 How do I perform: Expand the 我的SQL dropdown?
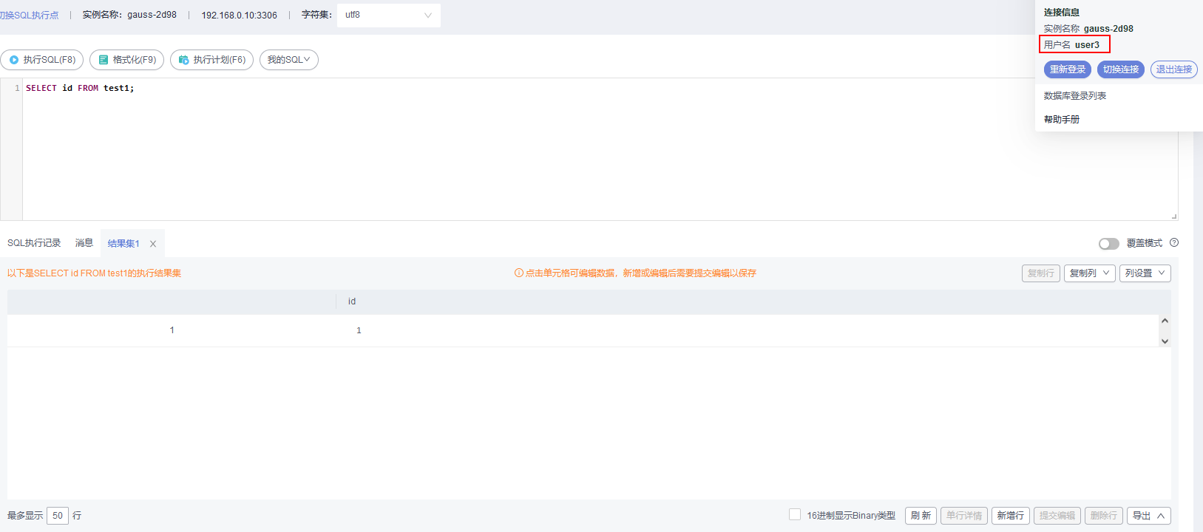(289, 60)
